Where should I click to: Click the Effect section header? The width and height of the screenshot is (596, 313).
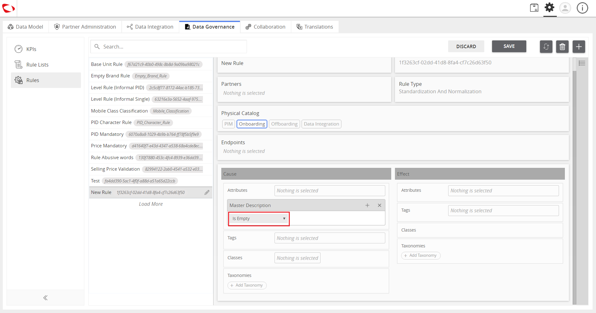(480, 174)
